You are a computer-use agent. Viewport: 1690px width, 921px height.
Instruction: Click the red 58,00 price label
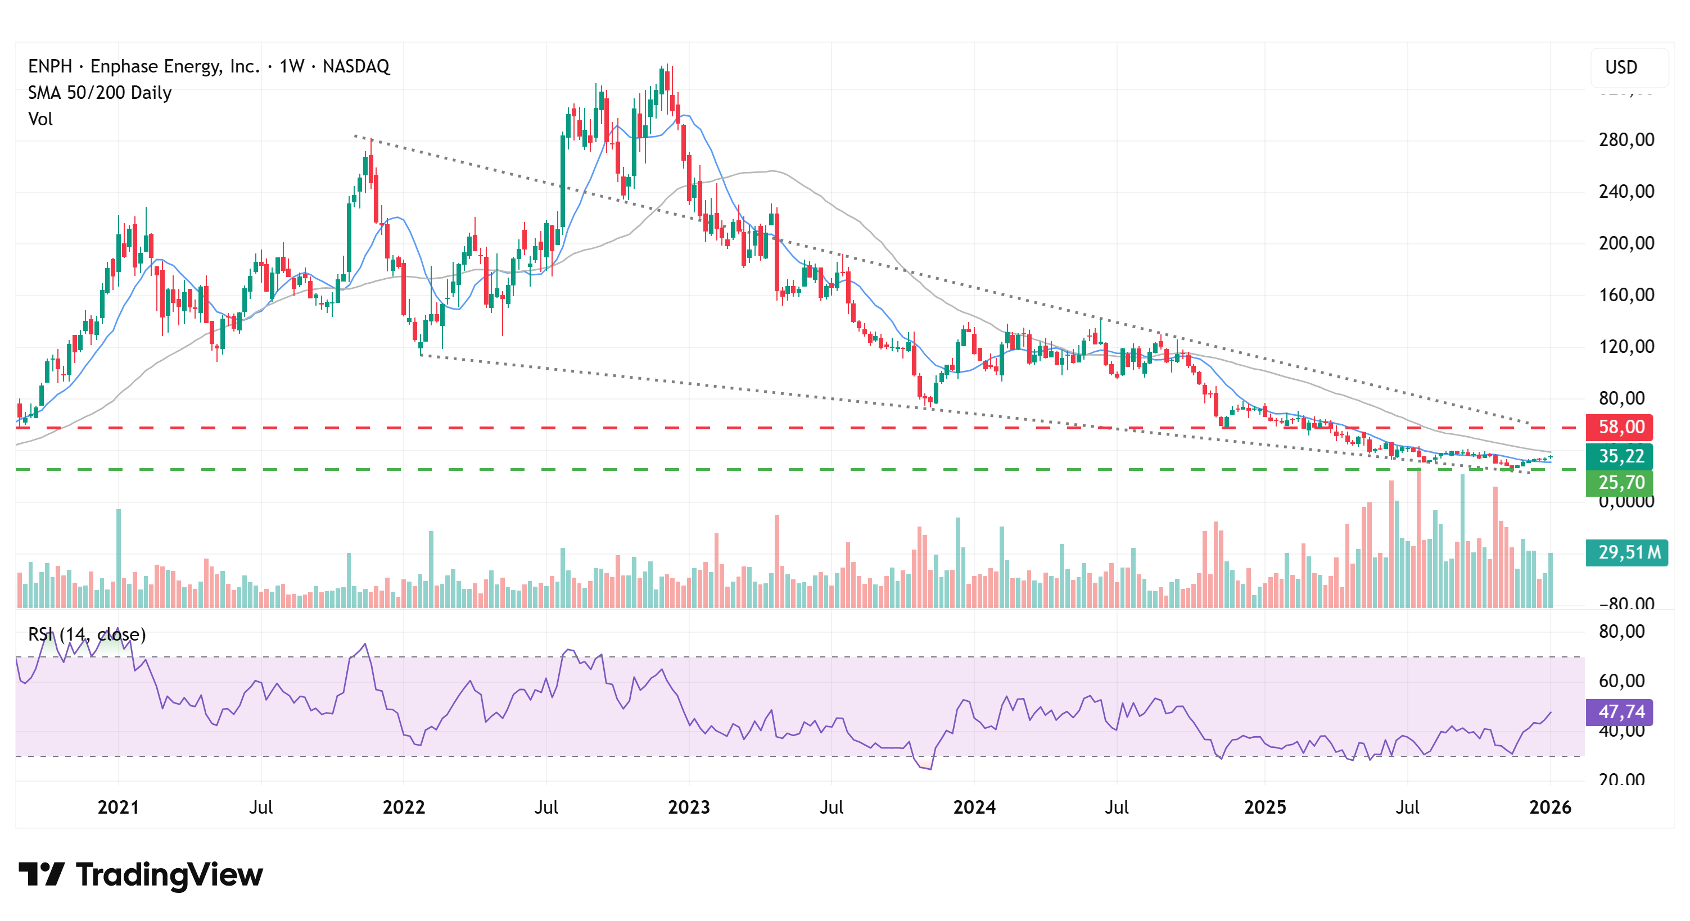[x=1620, y=428]
